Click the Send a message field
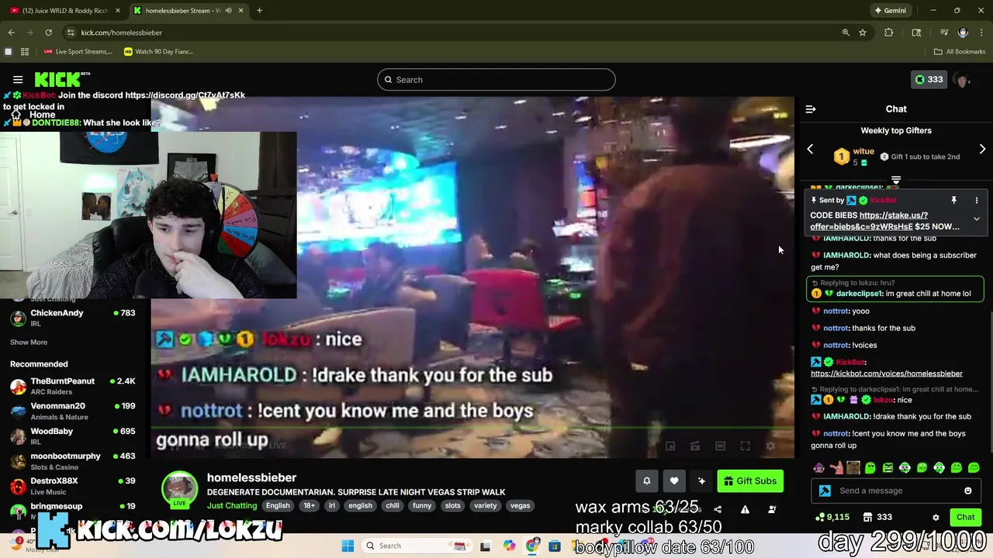Viewport: 993px width, 558px height. click(x=896, y=491)
